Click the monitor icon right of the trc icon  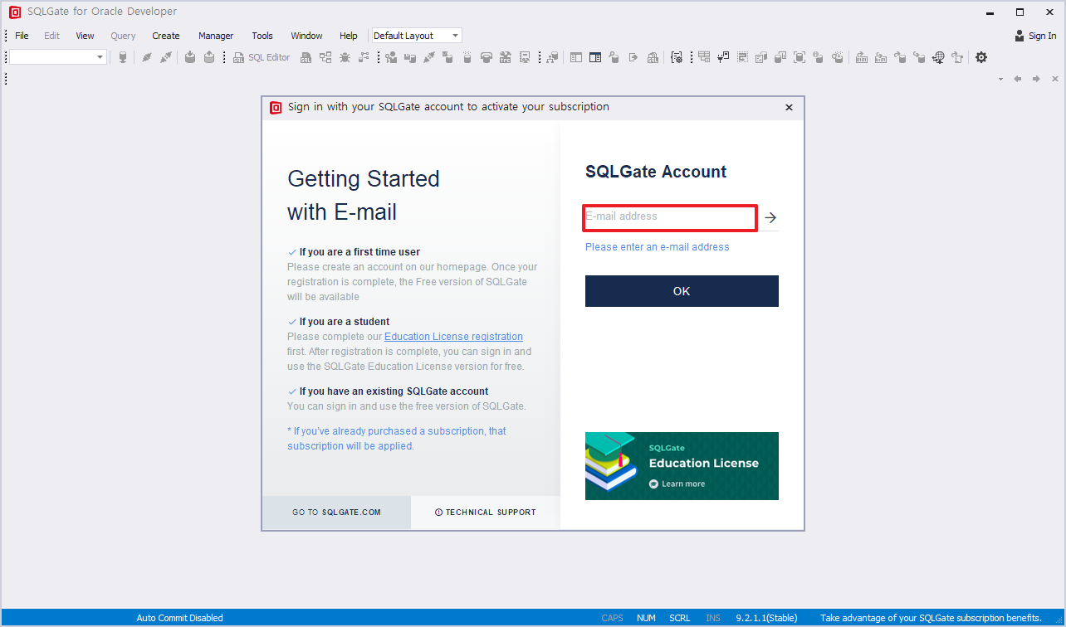click(525, 57)
